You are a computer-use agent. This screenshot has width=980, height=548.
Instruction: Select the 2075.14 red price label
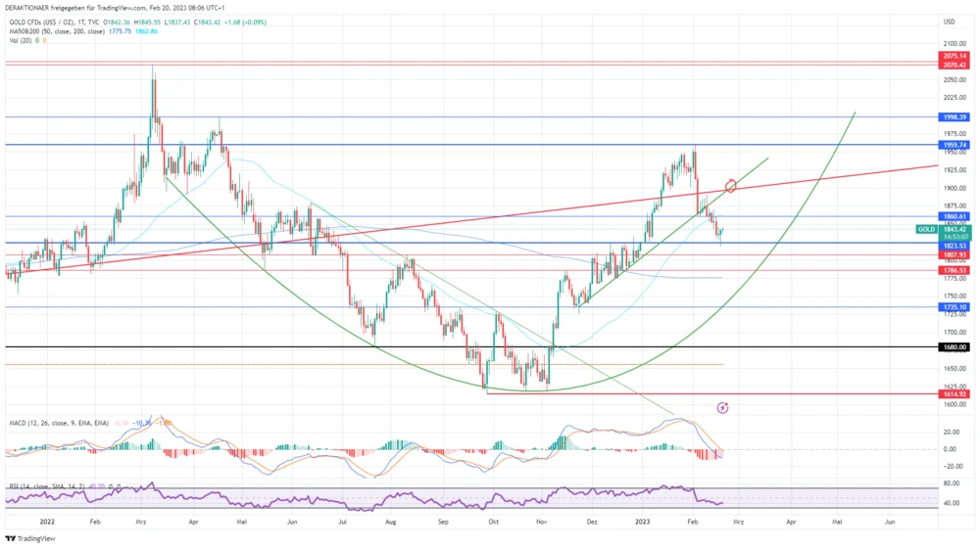[x=955, y=57]
